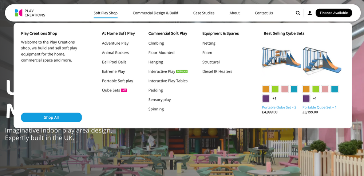Click the Shop All button
364x176 pixels.
[x=51, y=118]
